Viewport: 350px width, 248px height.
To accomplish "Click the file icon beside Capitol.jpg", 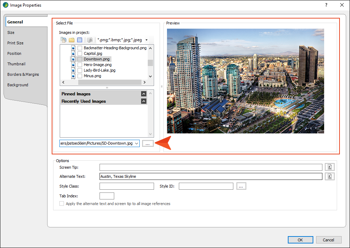I will (x=73, y=53).
